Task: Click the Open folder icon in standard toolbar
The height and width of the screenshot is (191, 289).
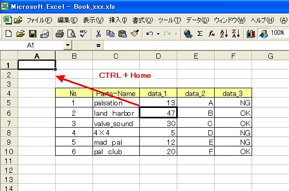Action: [20, 34]
